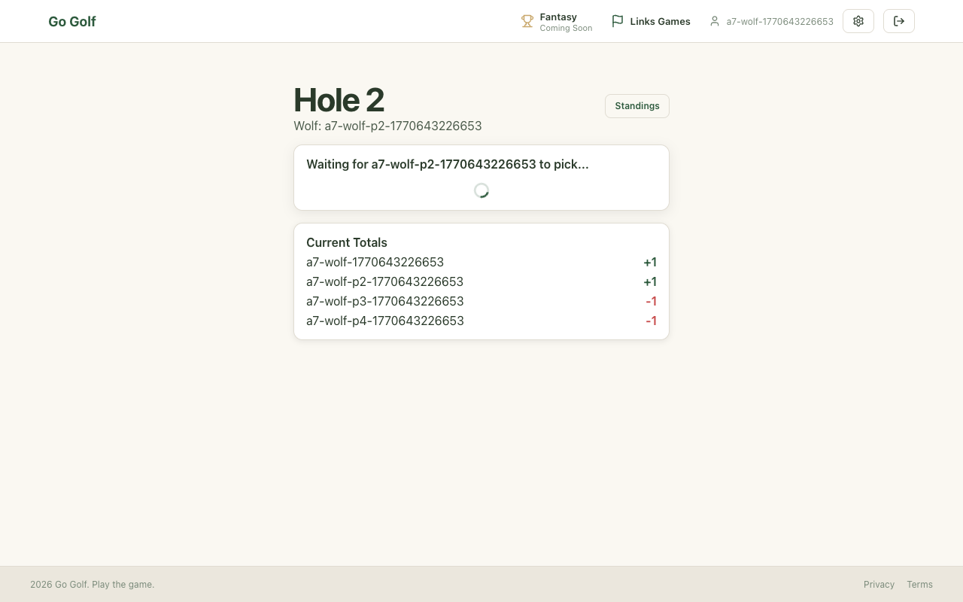Click the loading spinner
The image size is (963, 602).
click(481, 190)
